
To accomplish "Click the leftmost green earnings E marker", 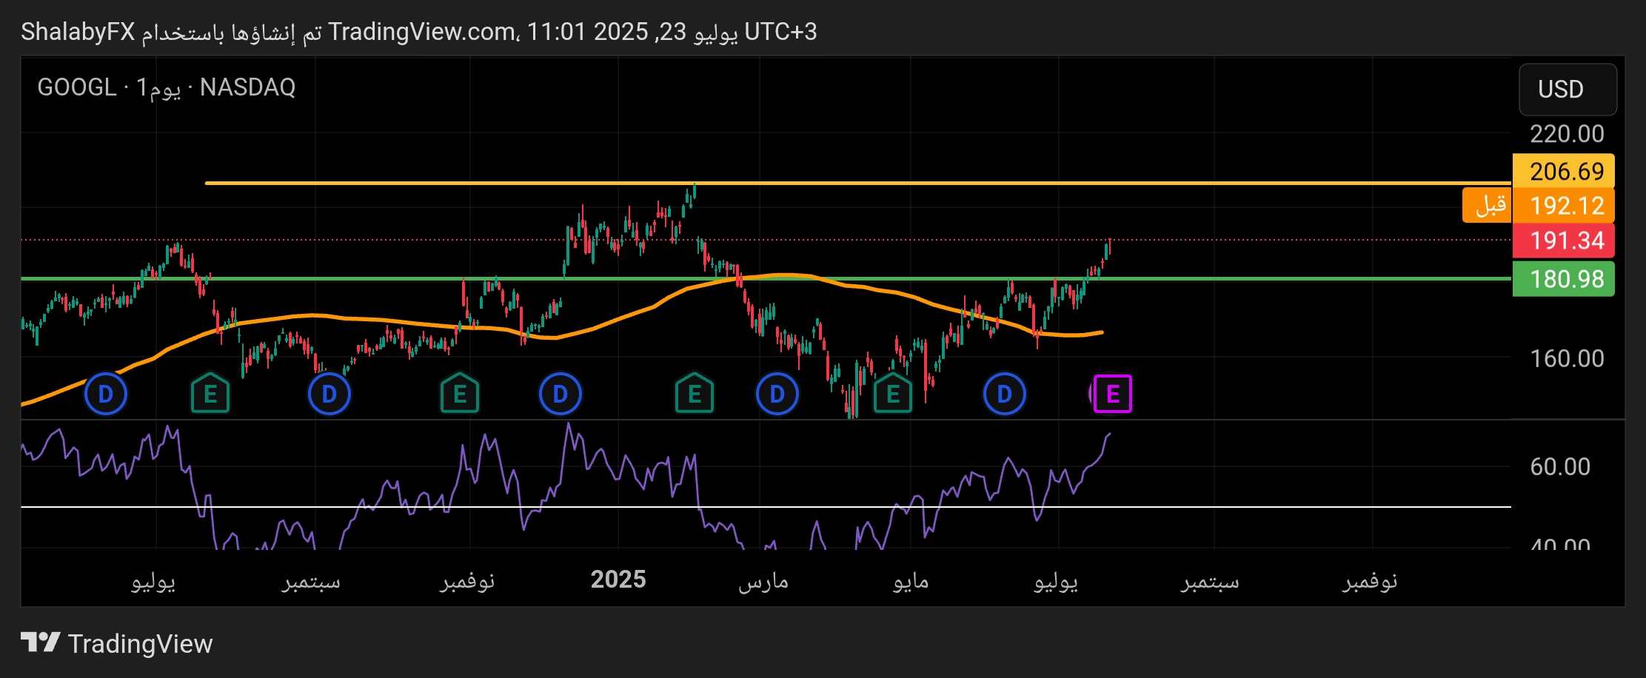I will click(210, 394).
